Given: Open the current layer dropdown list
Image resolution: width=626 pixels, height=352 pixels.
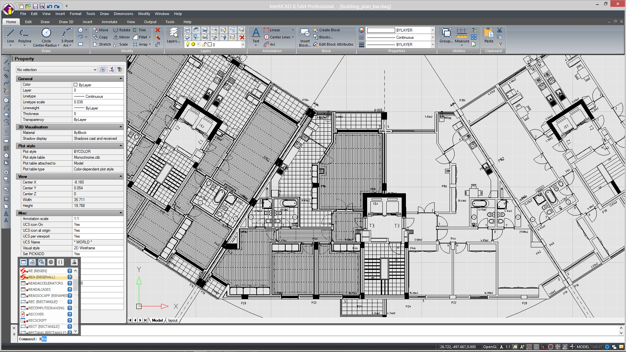Looking at the screenshot, I should coord(243,45).
